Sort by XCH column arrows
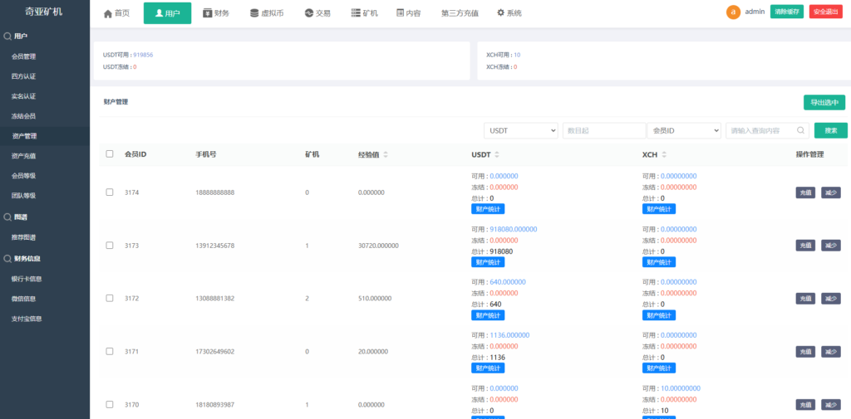This screenshot has width=851, height=419. tap(664, 155)
